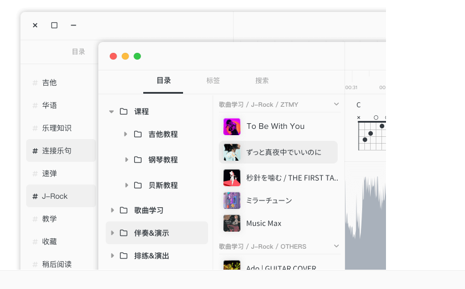Collapse the 课程 folder tree
The height and width of the screenshot is (289, 465).
point(111,111)
